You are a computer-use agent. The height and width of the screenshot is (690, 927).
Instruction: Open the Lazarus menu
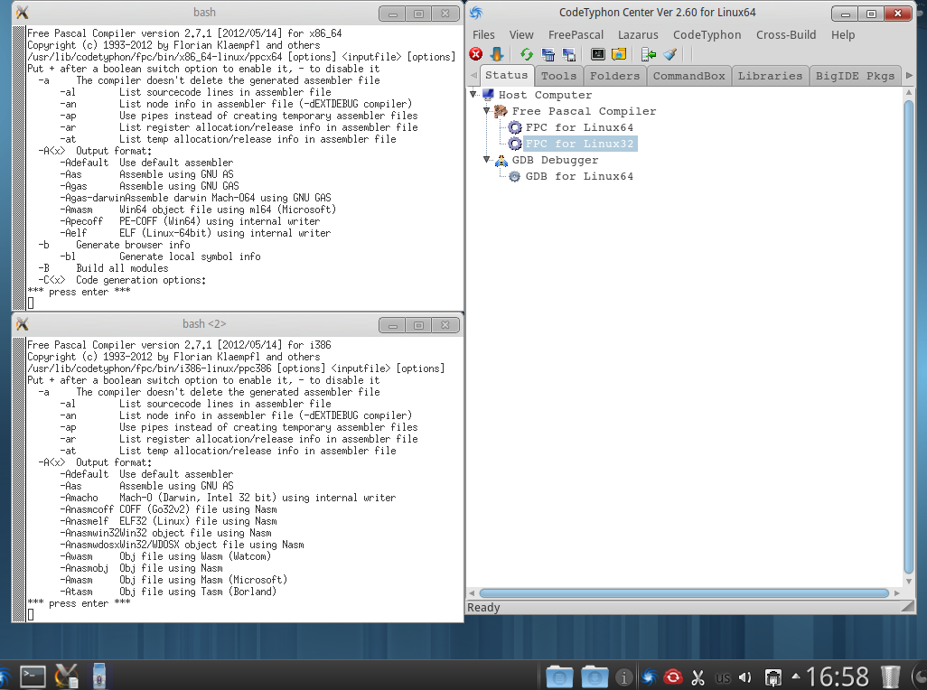(x=638, y=35)
